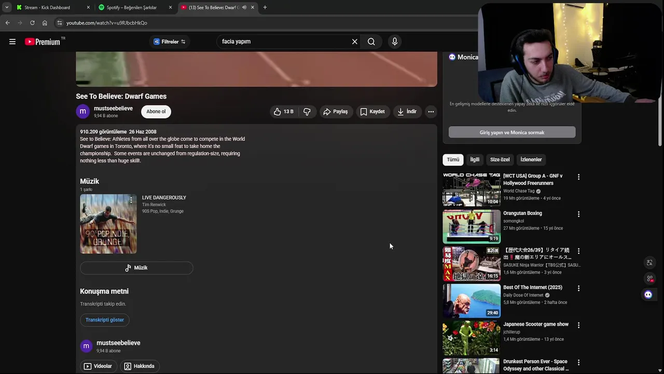The height and width of the screenshot is (374, 664).
Task: Click the video player area
Action: tap(256, 69)
